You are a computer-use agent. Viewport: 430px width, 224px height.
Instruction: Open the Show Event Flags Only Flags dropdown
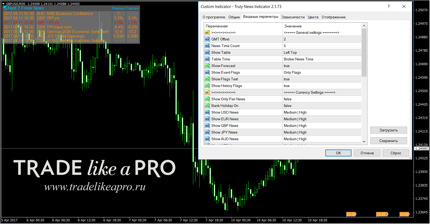pyautogui.click(x=322, y=72)
